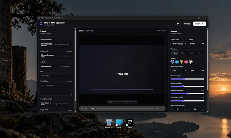231x138 pixels.
Task: Open the Aspect ratio 16:9 dropdown
Action: (x=179, y=44)
